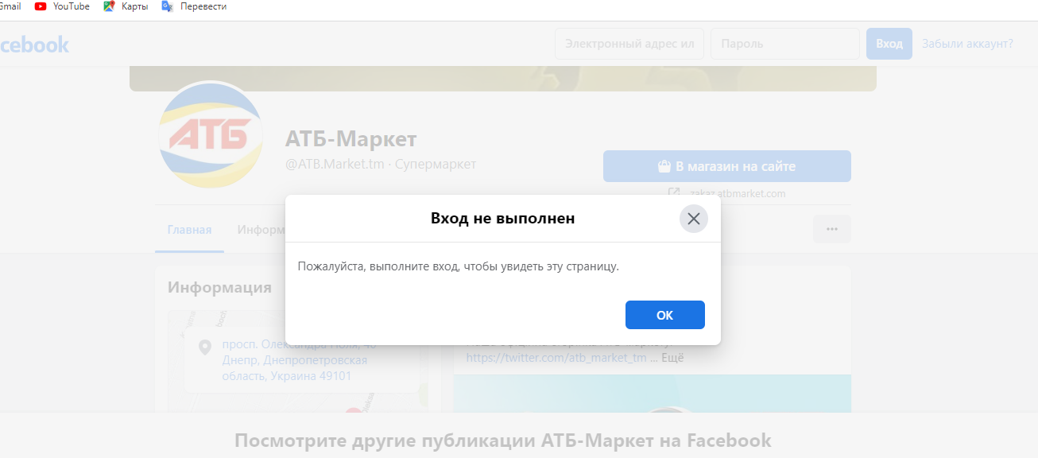Click the АТБ-Маркет profile picture
Screen dimensions: 1038x458
(x=210, y=135)
